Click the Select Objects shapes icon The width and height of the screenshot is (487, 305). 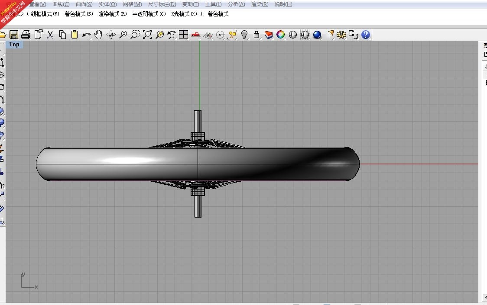coord(232,35)
